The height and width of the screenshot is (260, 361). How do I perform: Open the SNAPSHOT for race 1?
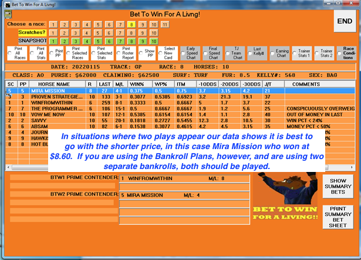(53, 40)
